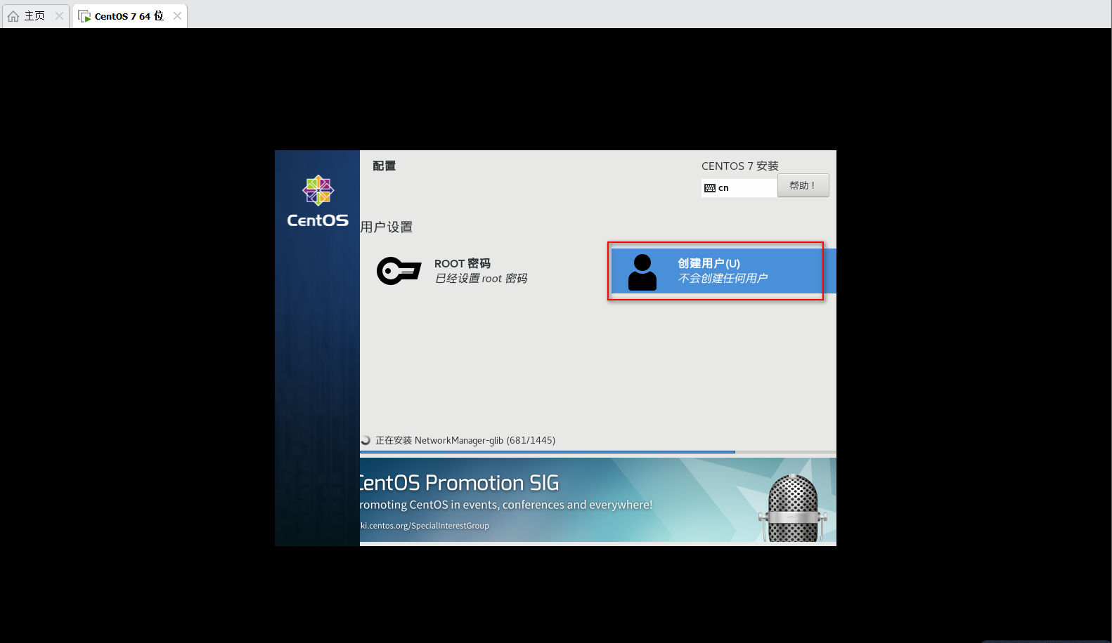1112x643 pixels.
Task: Click the 已经设置 root 密码 text
Action: 481,279
